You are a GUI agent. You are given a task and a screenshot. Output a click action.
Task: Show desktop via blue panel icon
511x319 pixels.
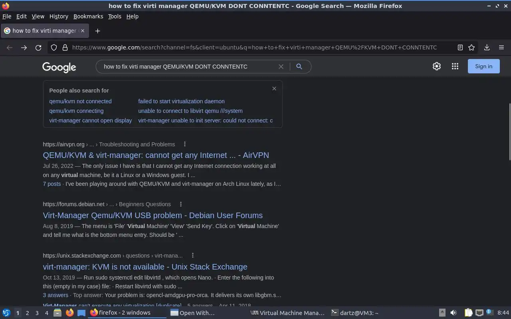(x=81, y=313)
